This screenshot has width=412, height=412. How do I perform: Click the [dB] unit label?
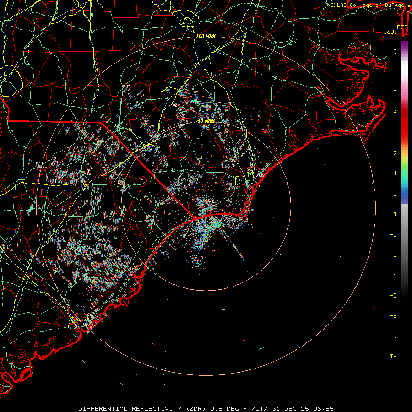pyautogui.click(x=391, y=32)
